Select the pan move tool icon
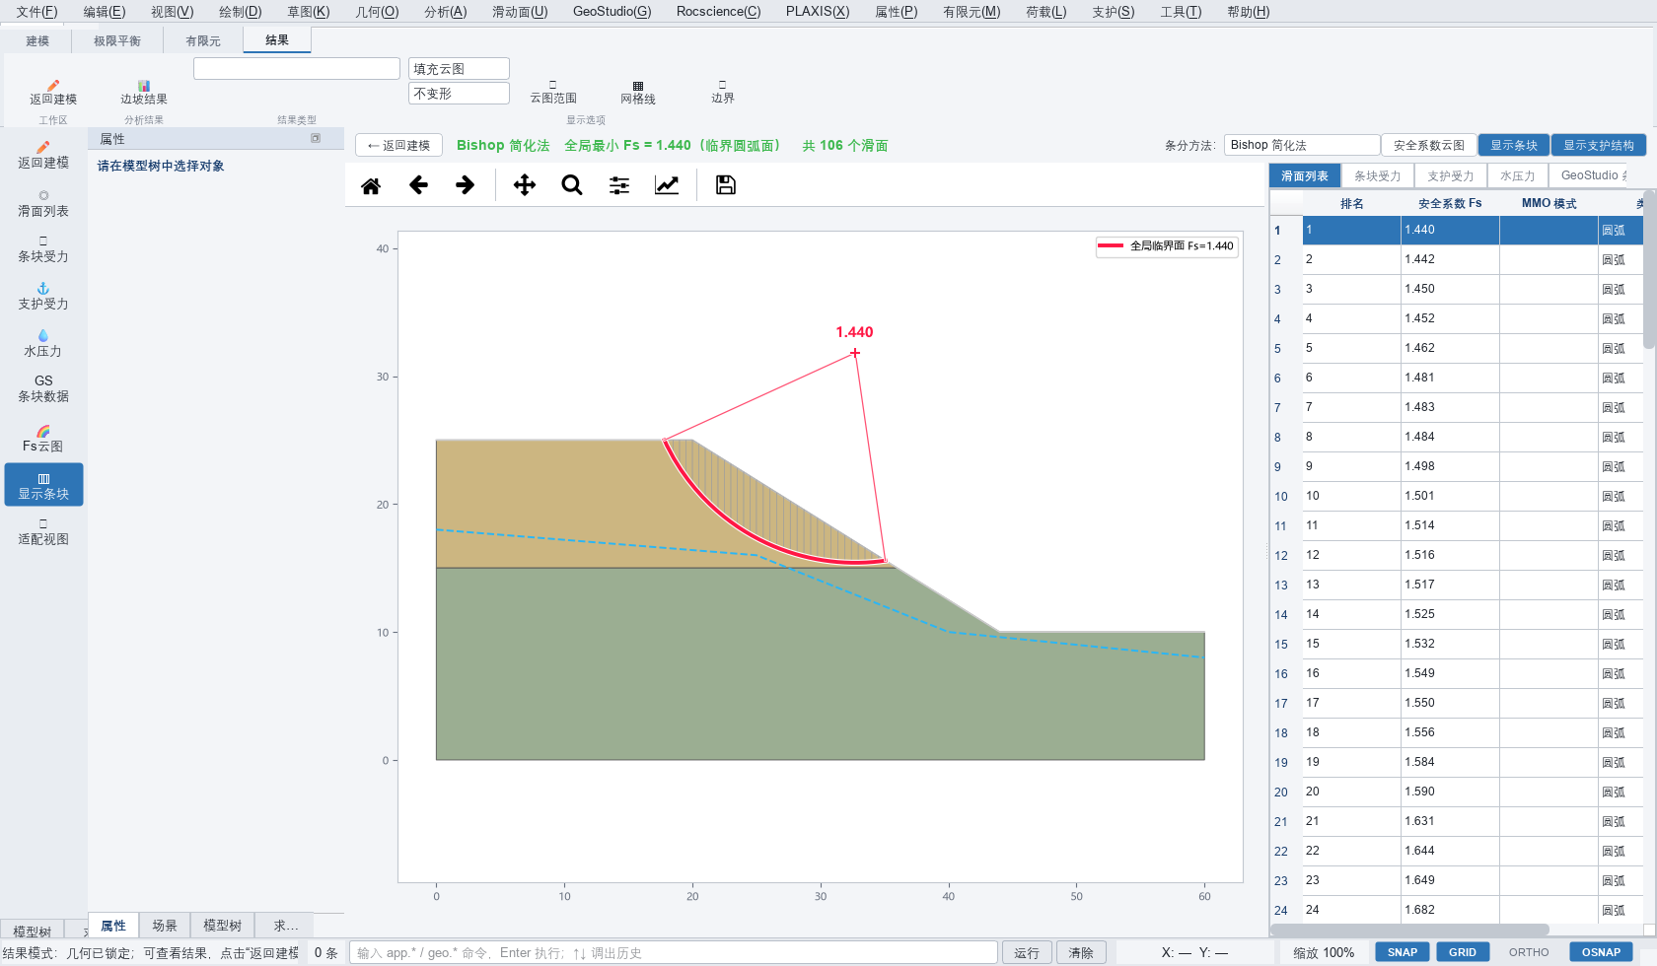The height and width of the screenshot is (966, 1657). (x=525, y=185)
